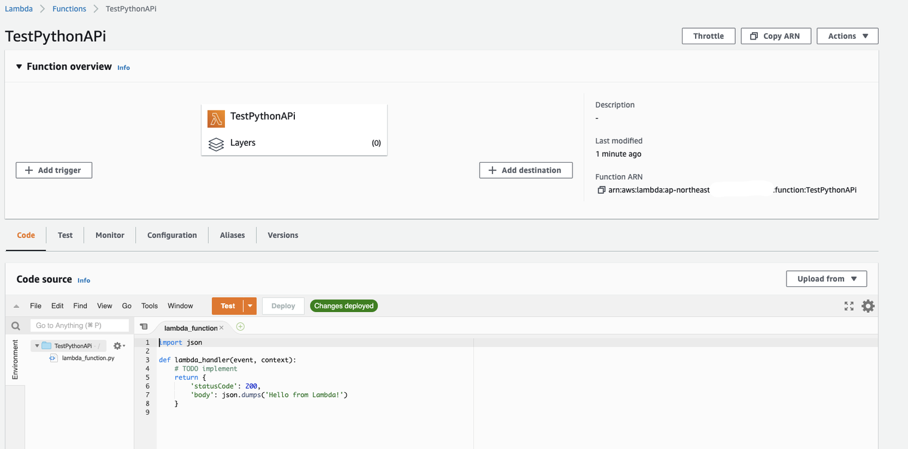Viewport: 908px width, 449px height.
Task: Open the Tools menu in editor
Action: 150,306
